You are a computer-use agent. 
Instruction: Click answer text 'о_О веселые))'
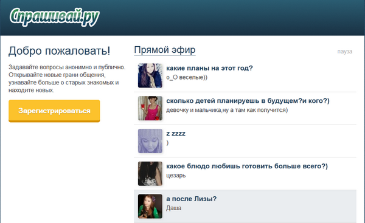pyautogui.click(x=187, y=77)
